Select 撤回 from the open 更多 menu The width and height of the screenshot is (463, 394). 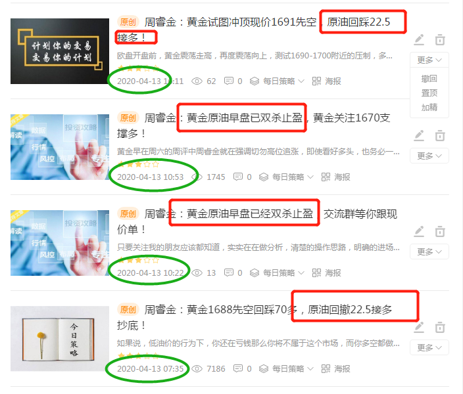[429, 79]
